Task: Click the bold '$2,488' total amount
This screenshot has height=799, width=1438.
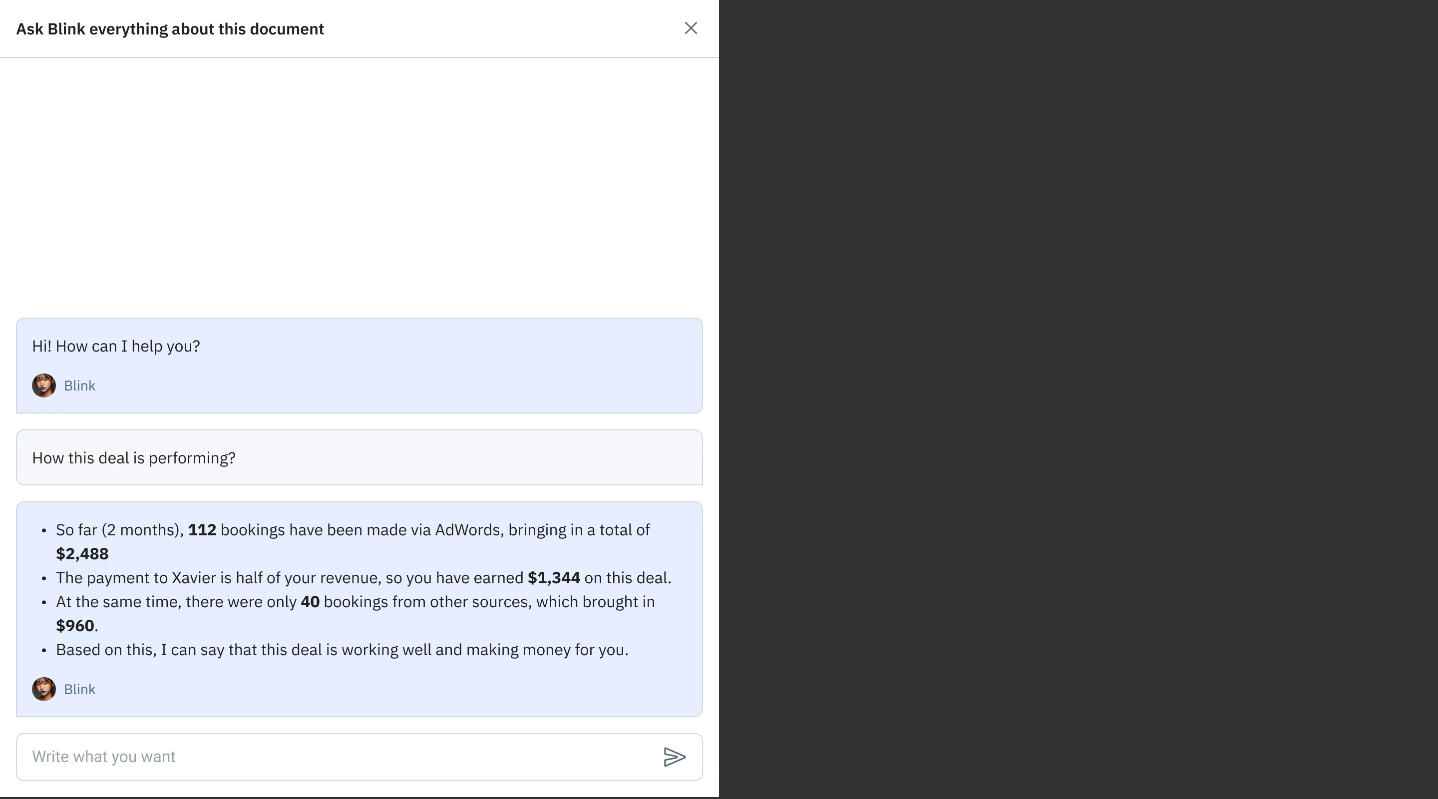Action: (x=82, y=554)
